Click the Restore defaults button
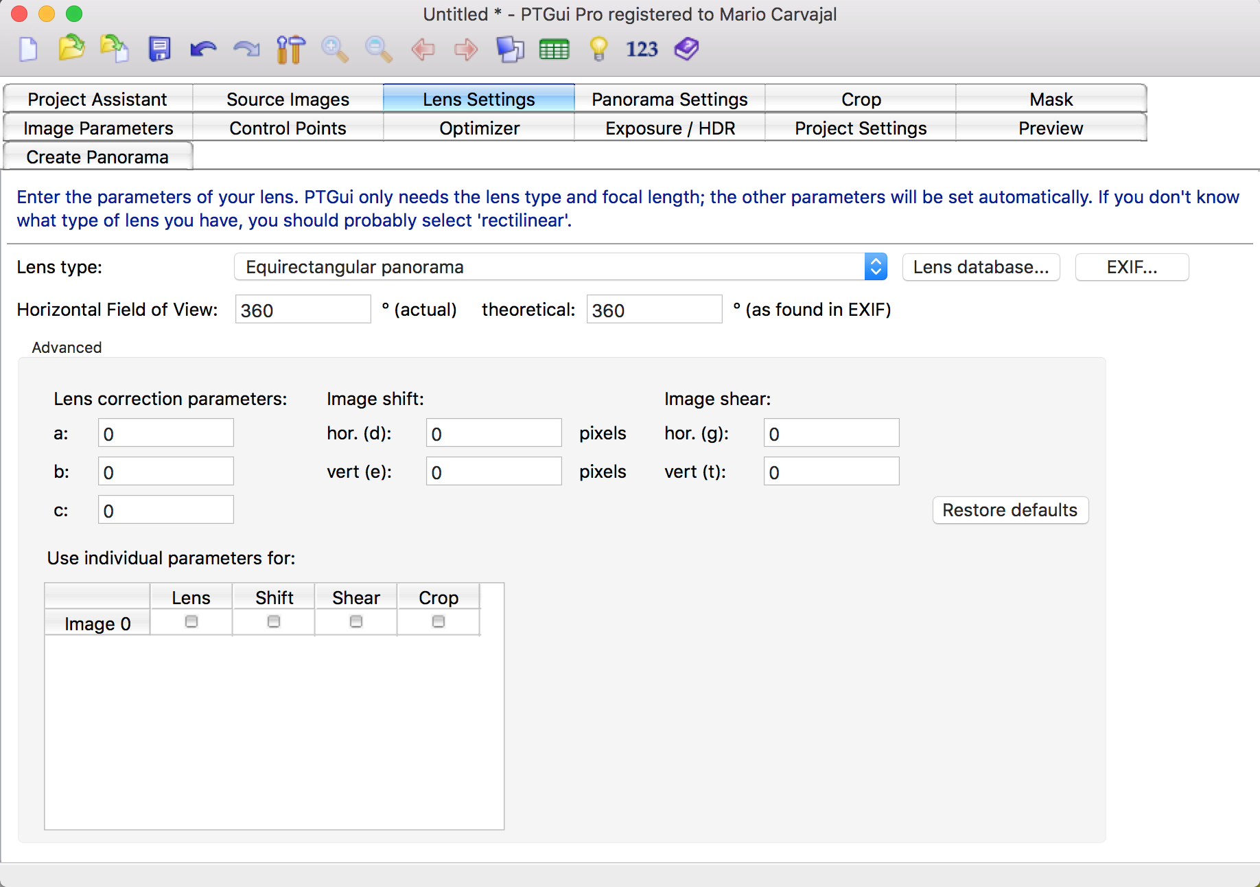Image resolution: width=1260 pixels, height=887 pixels. 1010,510
